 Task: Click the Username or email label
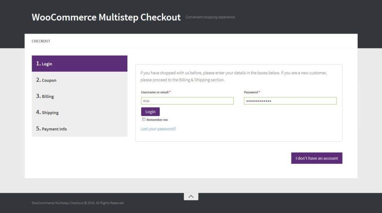156,92
